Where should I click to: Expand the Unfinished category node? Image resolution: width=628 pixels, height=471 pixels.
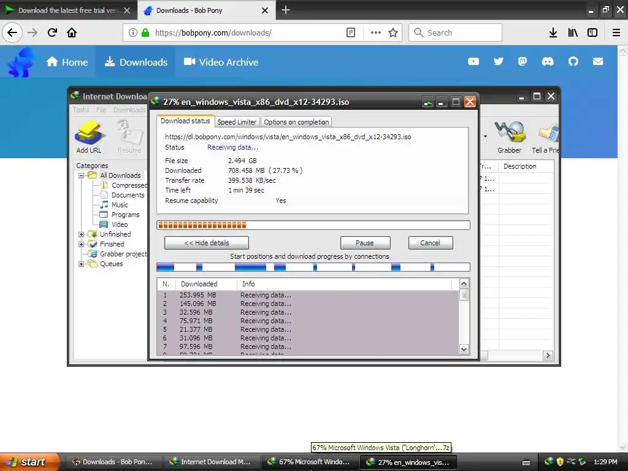tap(82, 234)
